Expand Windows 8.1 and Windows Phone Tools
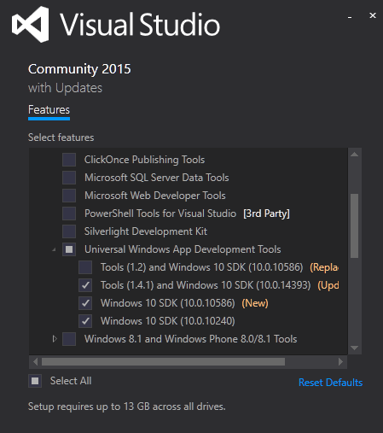Image resolution: width=383 pixels, height=433 pixels. 55,339
